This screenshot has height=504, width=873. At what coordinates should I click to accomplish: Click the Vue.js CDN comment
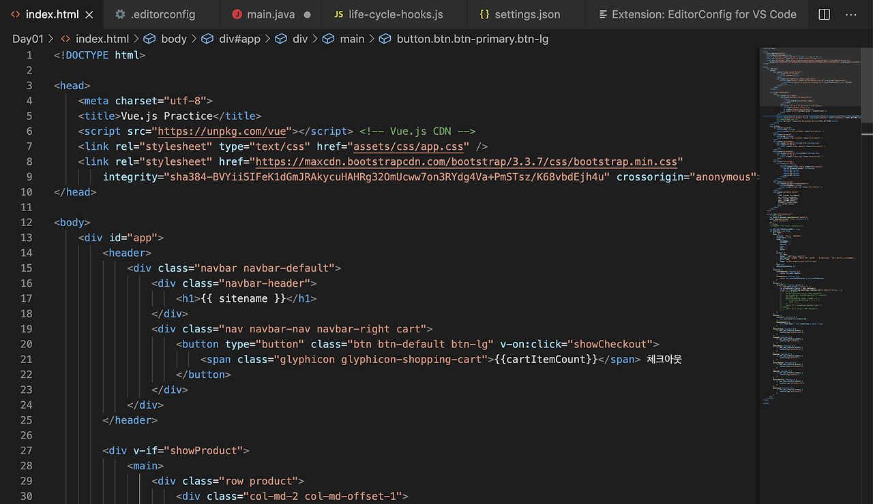click(417, 131)
